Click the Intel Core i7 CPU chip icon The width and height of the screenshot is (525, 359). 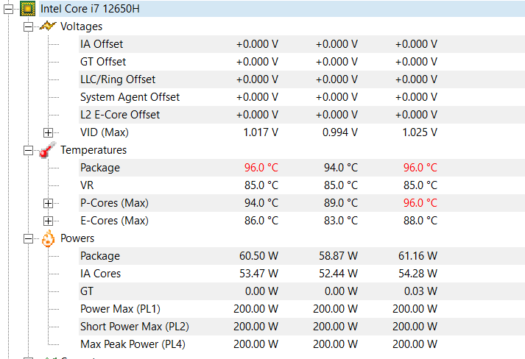[x=27, y=8]
